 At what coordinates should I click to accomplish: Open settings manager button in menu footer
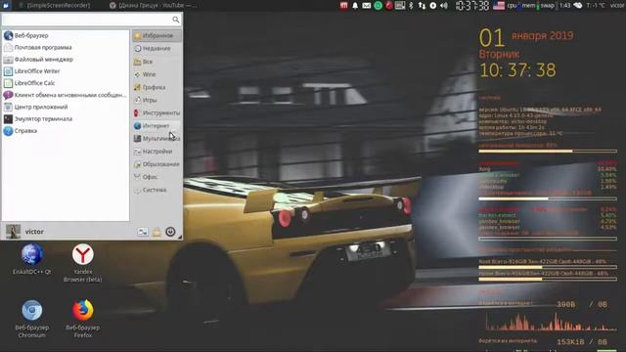coord(143,232)
